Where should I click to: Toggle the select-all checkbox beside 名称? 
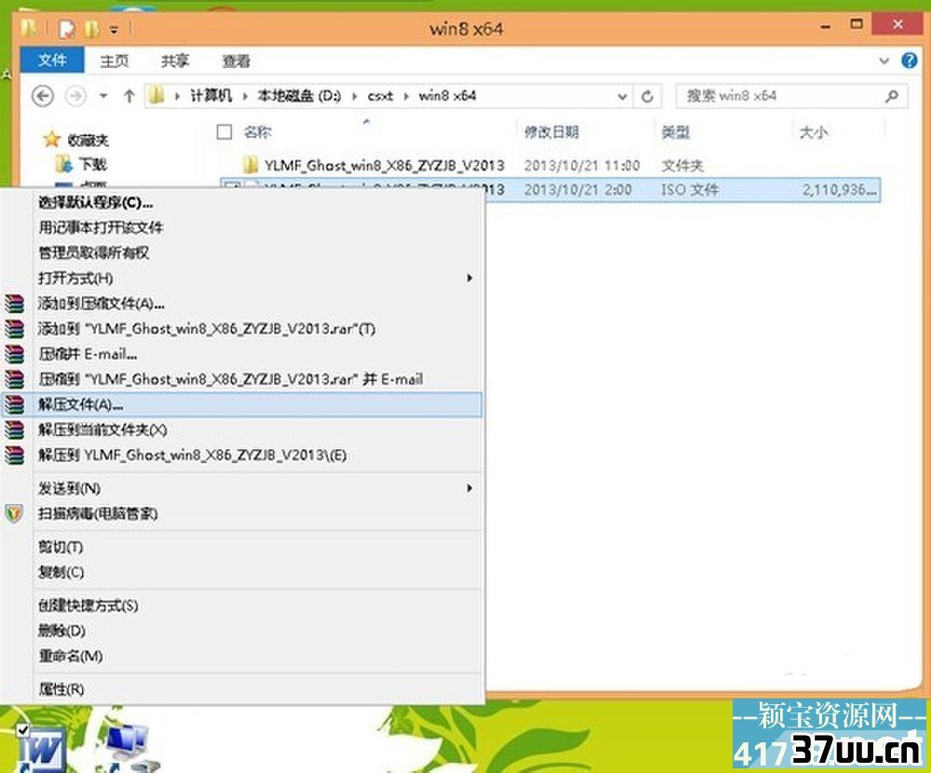coord(224,132)
